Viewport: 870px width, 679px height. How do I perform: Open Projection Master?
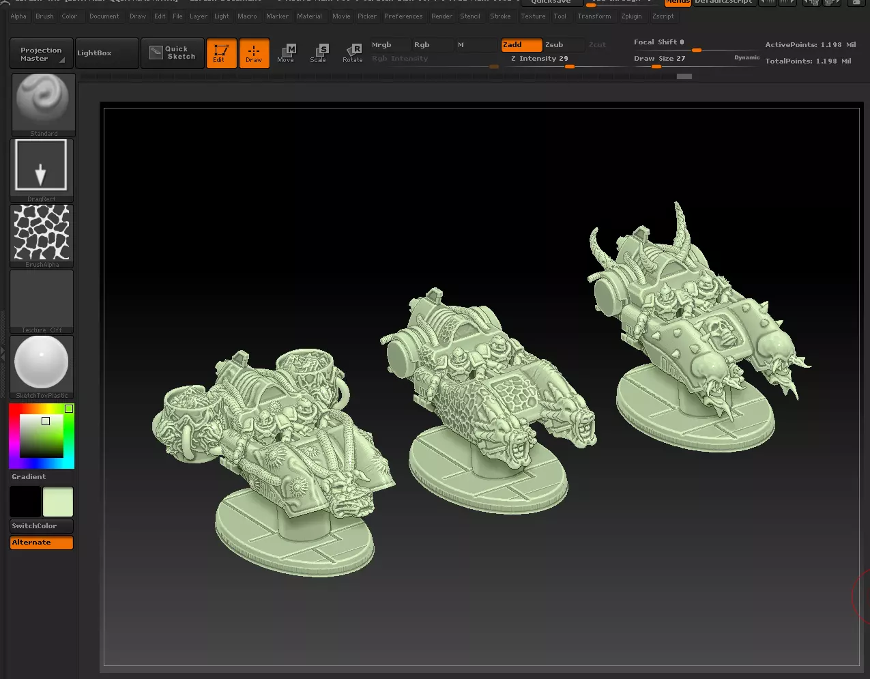click(x=42, y=54)
